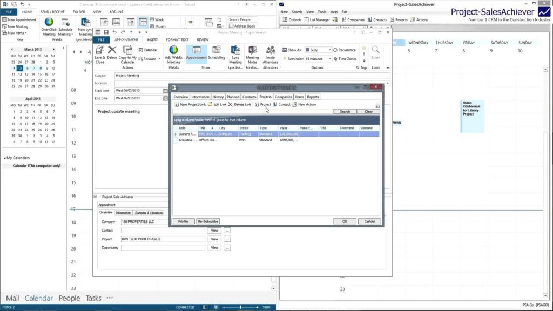The image size is (553, 311).
Task: Click Lync Meeting in appointment ribbon
Action: click(x=235, y=55)
